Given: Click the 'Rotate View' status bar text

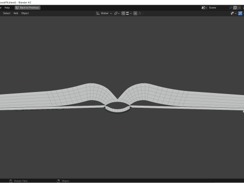Looking at the screenshot, I should point(21,181).
